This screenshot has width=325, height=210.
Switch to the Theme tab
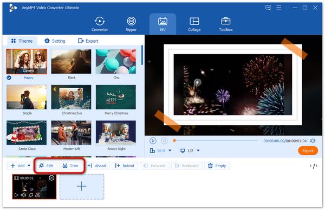tap(22, 41)
